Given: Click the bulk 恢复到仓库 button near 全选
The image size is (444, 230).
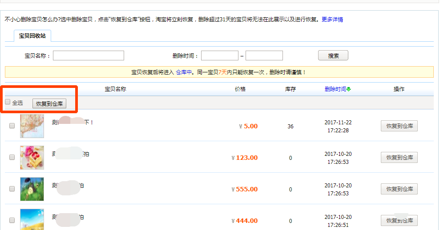Looking at the screenshot, I should click(x=49, y=104).
